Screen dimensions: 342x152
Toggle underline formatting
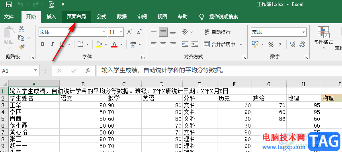(62, 44)
